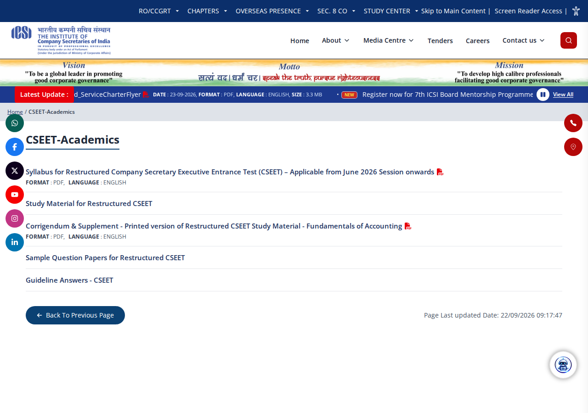Image resolution: width=588 pixels, height=413 pixels.
Task: Open the Contact us dropdown menu
Action: [524, 40]
